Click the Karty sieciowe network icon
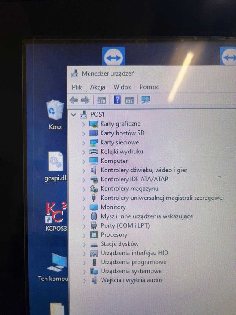This screenshot has height=315, width=236. tap(94, 143)
